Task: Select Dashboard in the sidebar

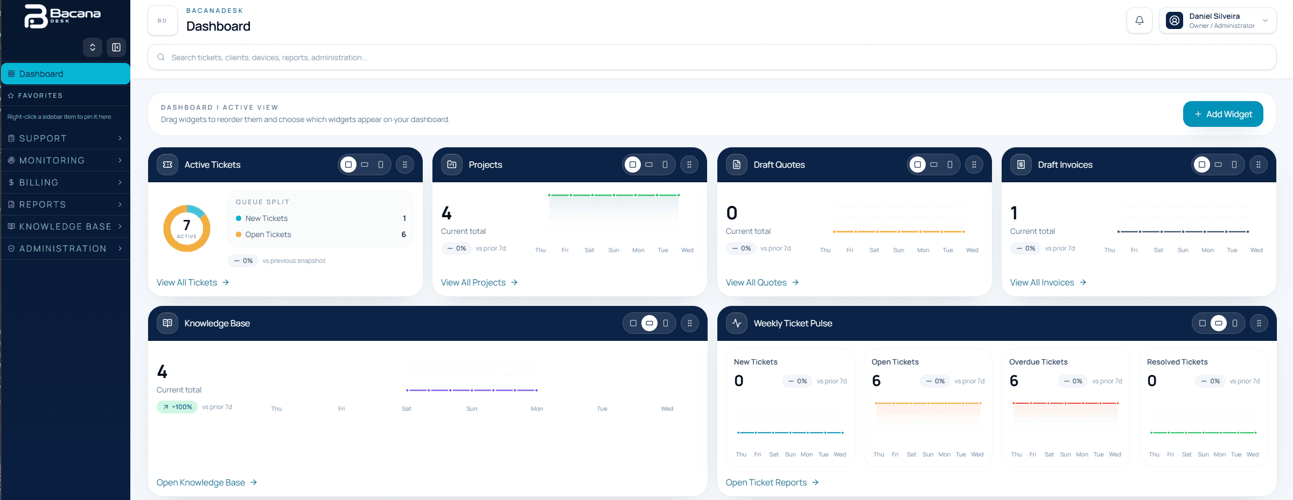Action: tap(65, 74)
